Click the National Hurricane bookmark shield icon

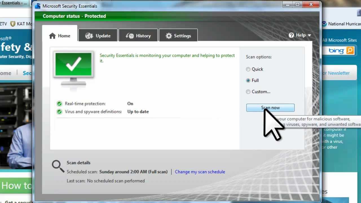tap(324, 24)
